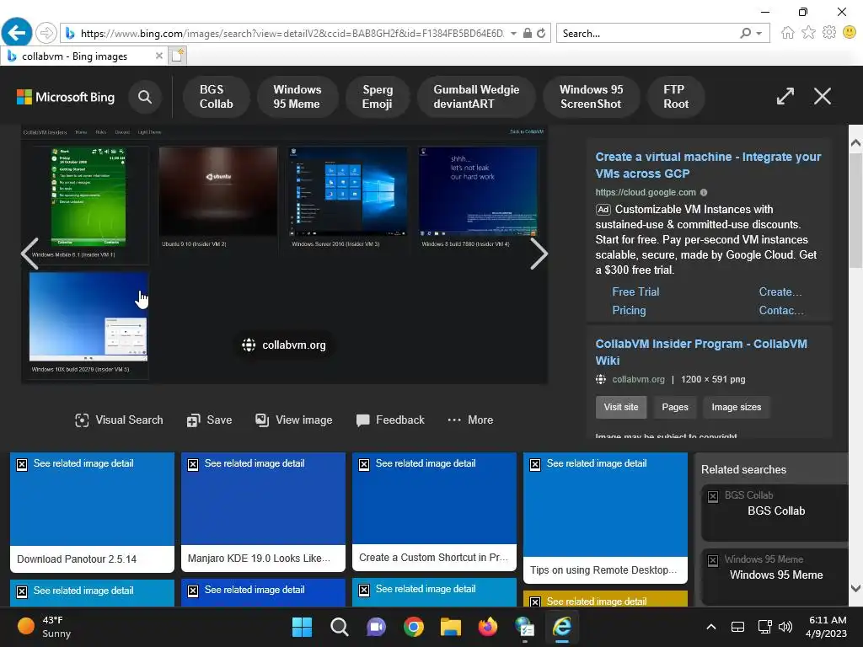863x647 pixels.
Task: Open the IE Tools gear icon
Action: [829, 33]
